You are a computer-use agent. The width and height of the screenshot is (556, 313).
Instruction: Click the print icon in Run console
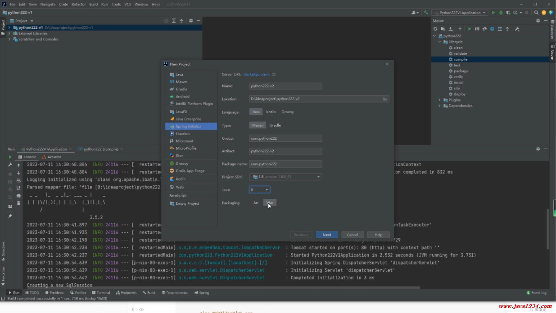coord(19,196)
